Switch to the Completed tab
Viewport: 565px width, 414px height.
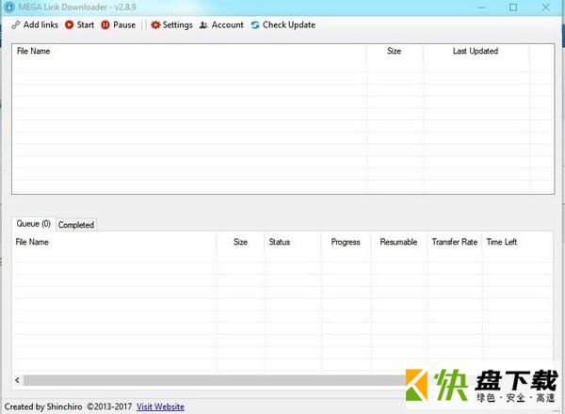(x=76, y=225)
